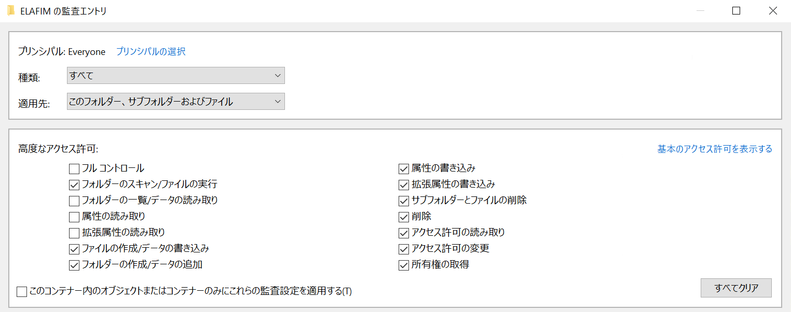The height and width of the screenshot is (312, 791).
Task: Uncheck the 所有権の取得 checkbox
Action: [x=404, y=265]
